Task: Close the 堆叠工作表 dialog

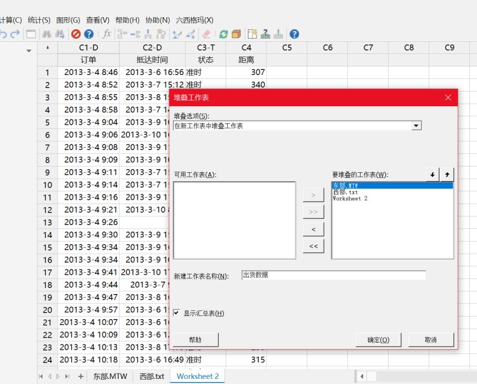Action: click(x=448, y=98)
